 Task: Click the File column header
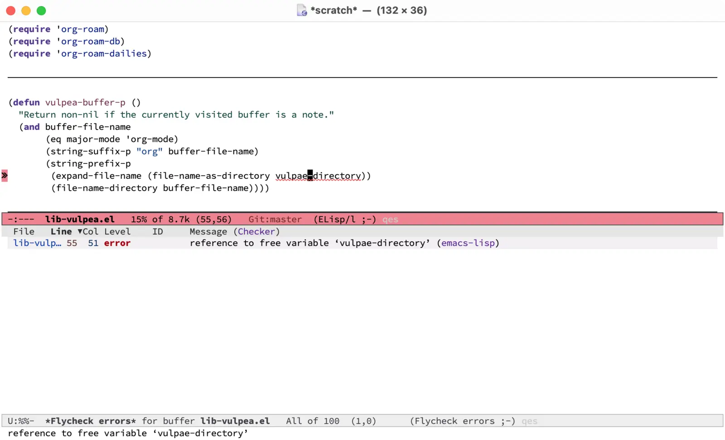point(24,232)
